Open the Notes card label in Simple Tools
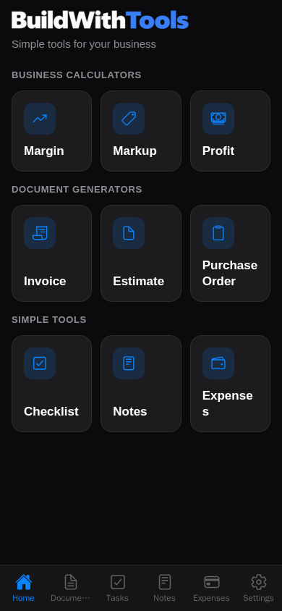 point(130,411)
